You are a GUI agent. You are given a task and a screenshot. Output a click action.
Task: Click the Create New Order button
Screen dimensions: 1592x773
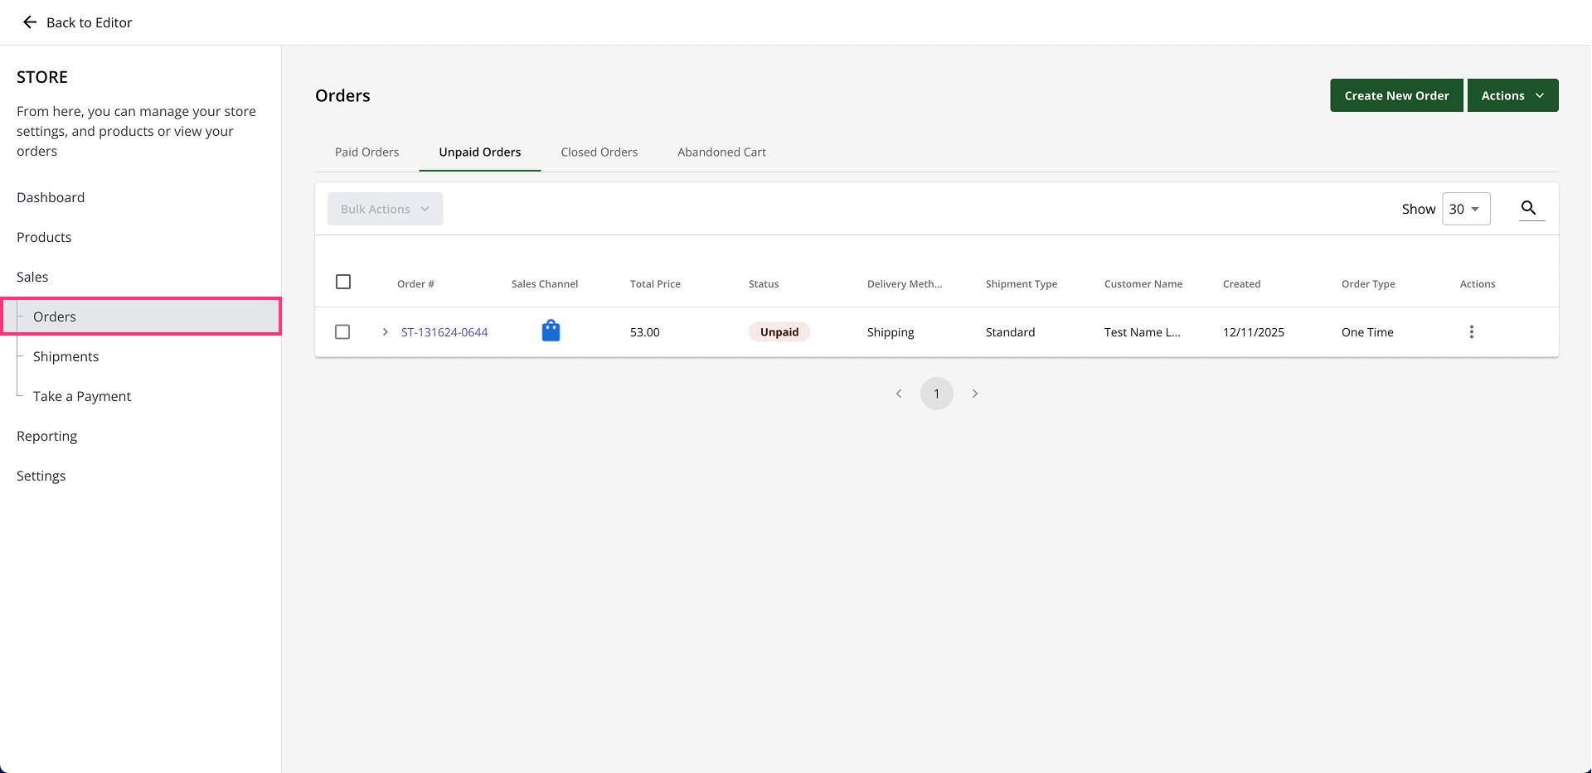(x=1397, y=95)
